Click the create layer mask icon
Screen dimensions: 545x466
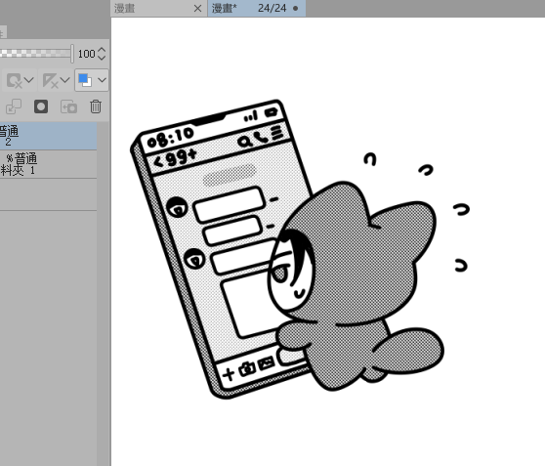(41, 106)
